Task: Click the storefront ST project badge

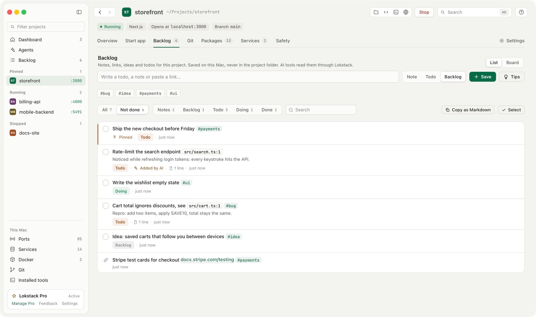Action: [126, 12]
